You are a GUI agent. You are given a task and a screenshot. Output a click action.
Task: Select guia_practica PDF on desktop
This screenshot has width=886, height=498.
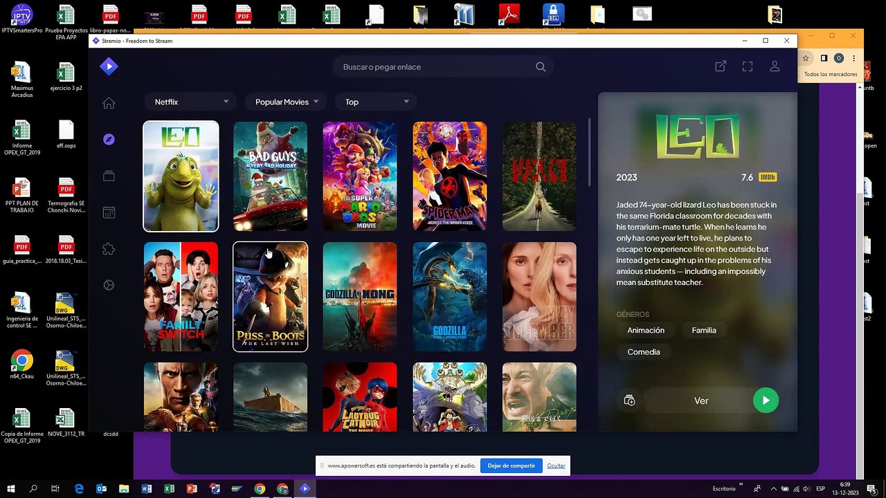coord(22,250)
